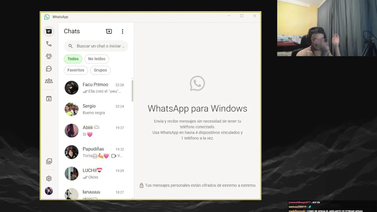Screen dimensions: 377x212
Task: Click the search magnifier icon
Action: [70, 46]
